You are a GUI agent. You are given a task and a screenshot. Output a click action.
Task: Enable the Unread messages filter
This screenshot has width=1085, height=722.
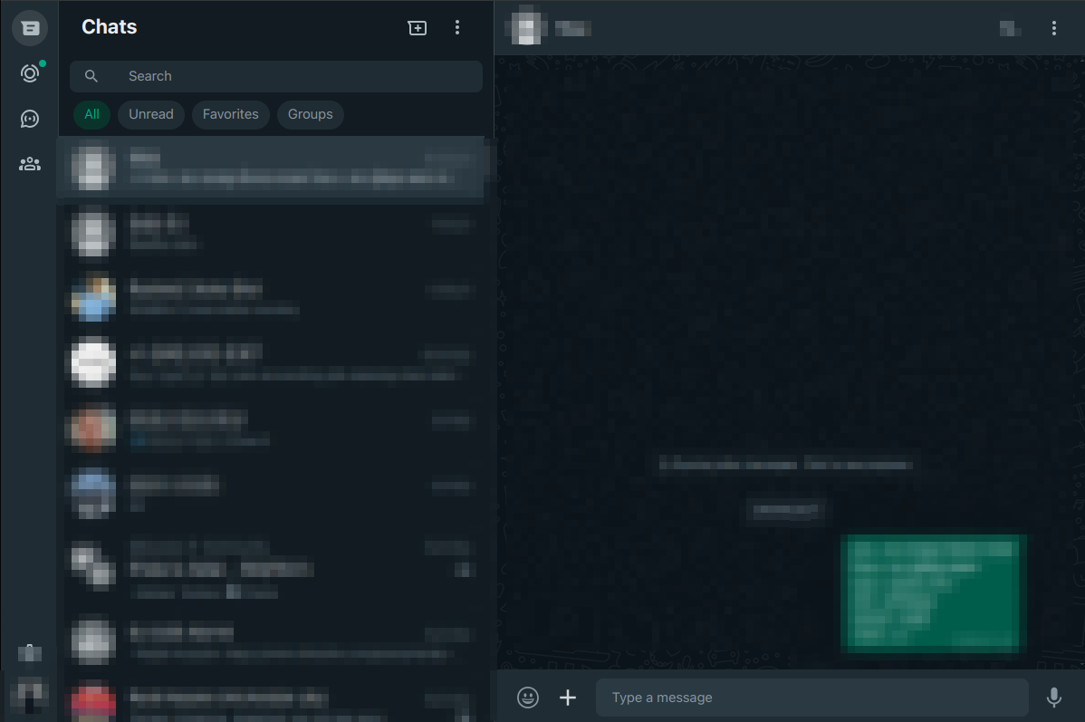(x=150, y=114)
